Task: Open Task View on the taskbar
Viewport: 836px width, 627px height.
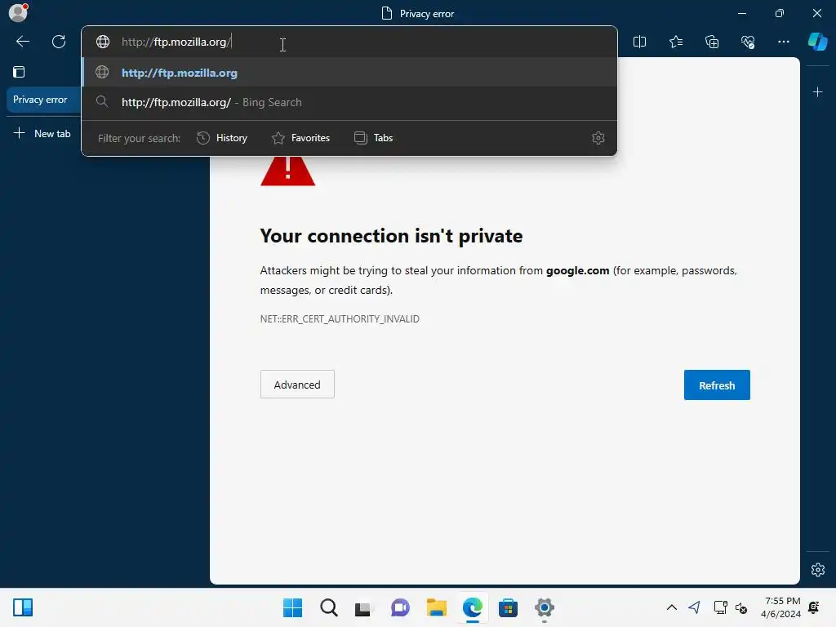Action: tap(363, 607)
